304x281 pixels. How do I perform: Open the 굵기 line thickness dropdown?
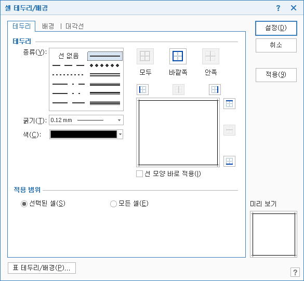coord(86,120)
